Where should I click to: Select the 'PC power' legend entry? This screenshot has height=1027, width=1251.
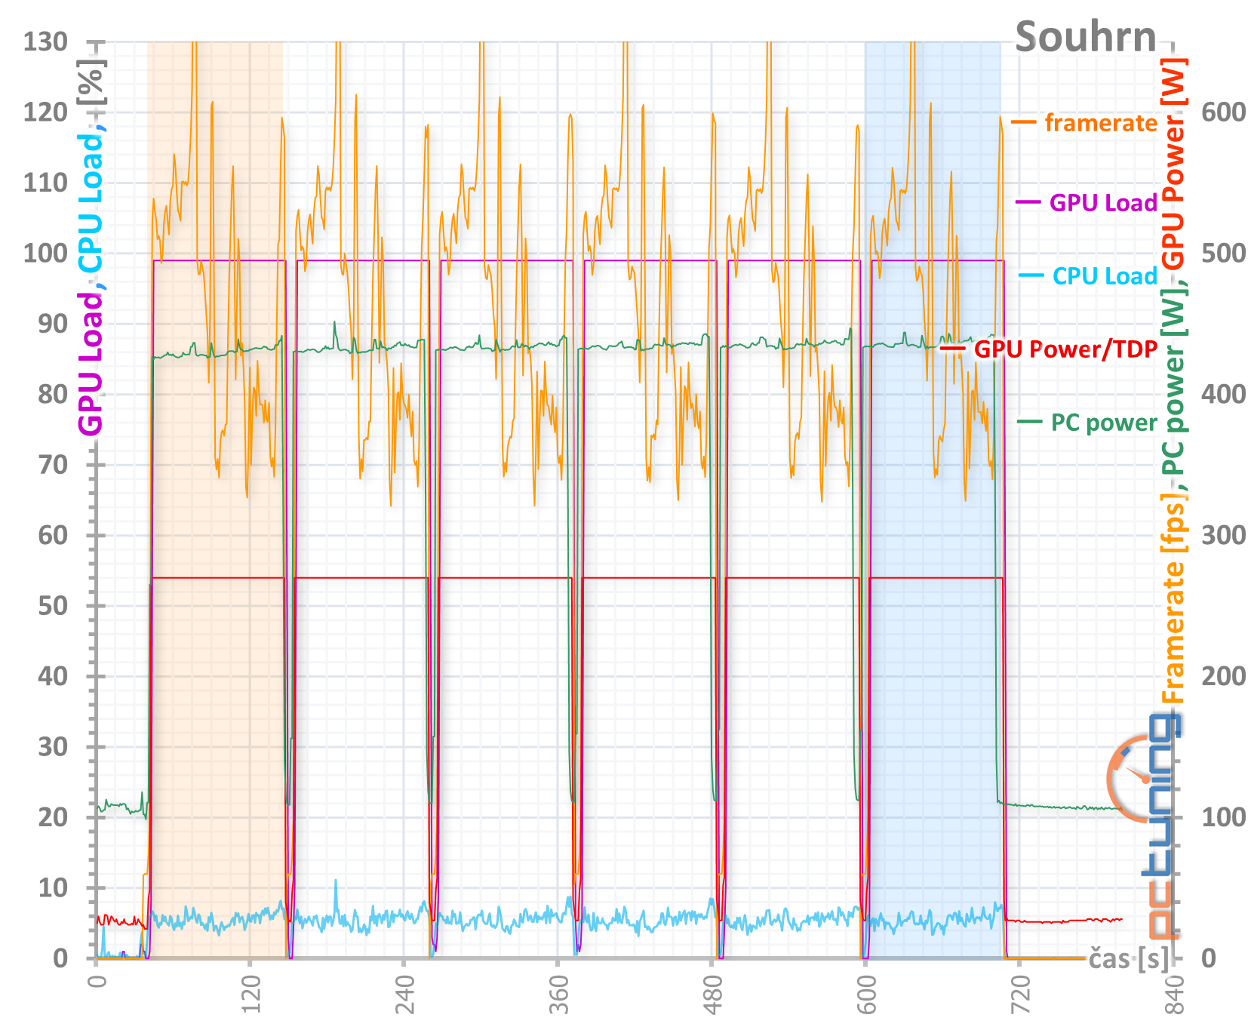coord(1104,423)
